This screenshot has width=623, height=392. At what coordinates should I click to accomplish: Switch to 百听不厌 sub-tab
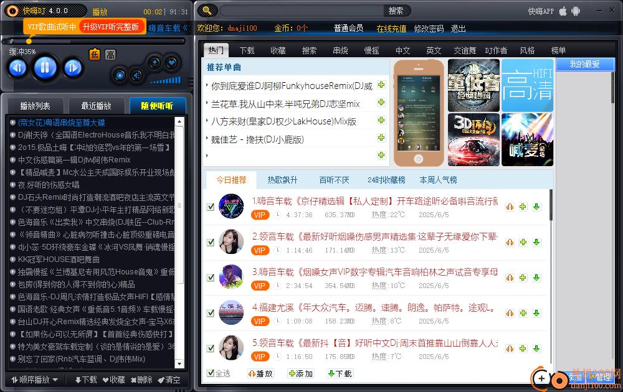[x=334, y=180]
